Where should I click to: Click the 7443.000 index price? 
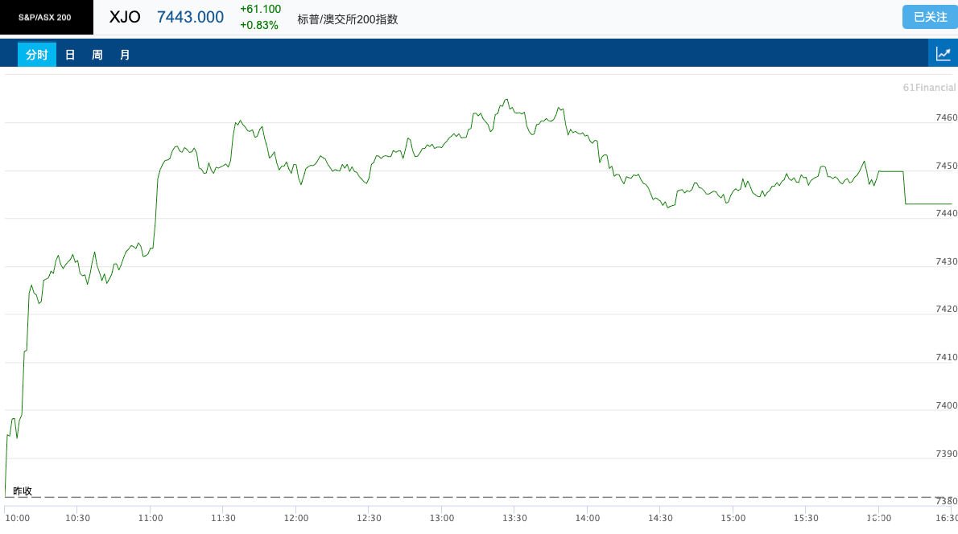pyautogui.click(x=190, y=17)
